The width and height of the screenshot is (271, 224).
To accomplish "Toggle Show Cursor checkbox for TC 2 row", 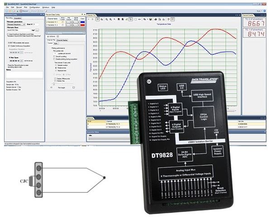I will [63, 25].
